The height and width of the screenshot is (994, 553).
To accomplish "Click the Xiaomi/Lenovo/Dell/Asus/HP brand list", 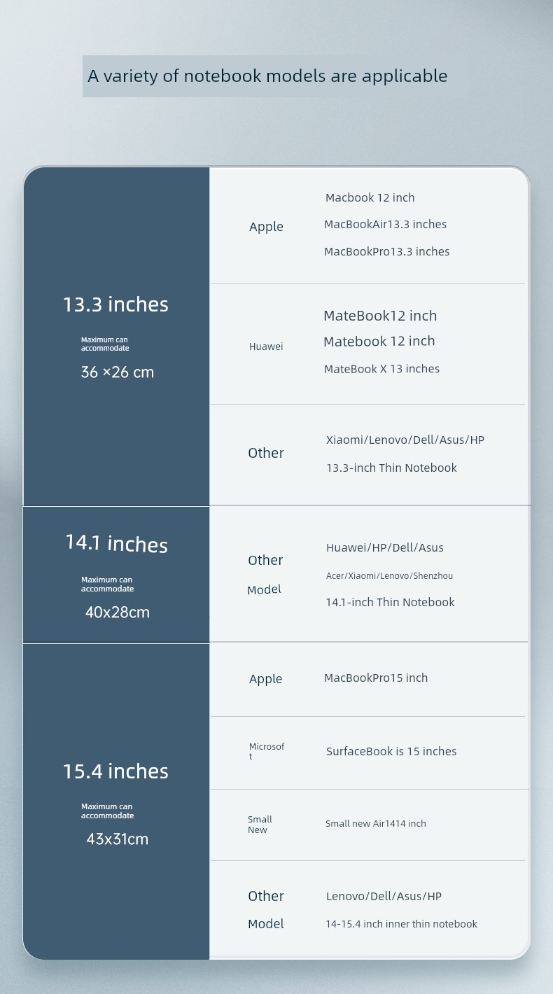I will pyautogui.click(x=405, y=440).
